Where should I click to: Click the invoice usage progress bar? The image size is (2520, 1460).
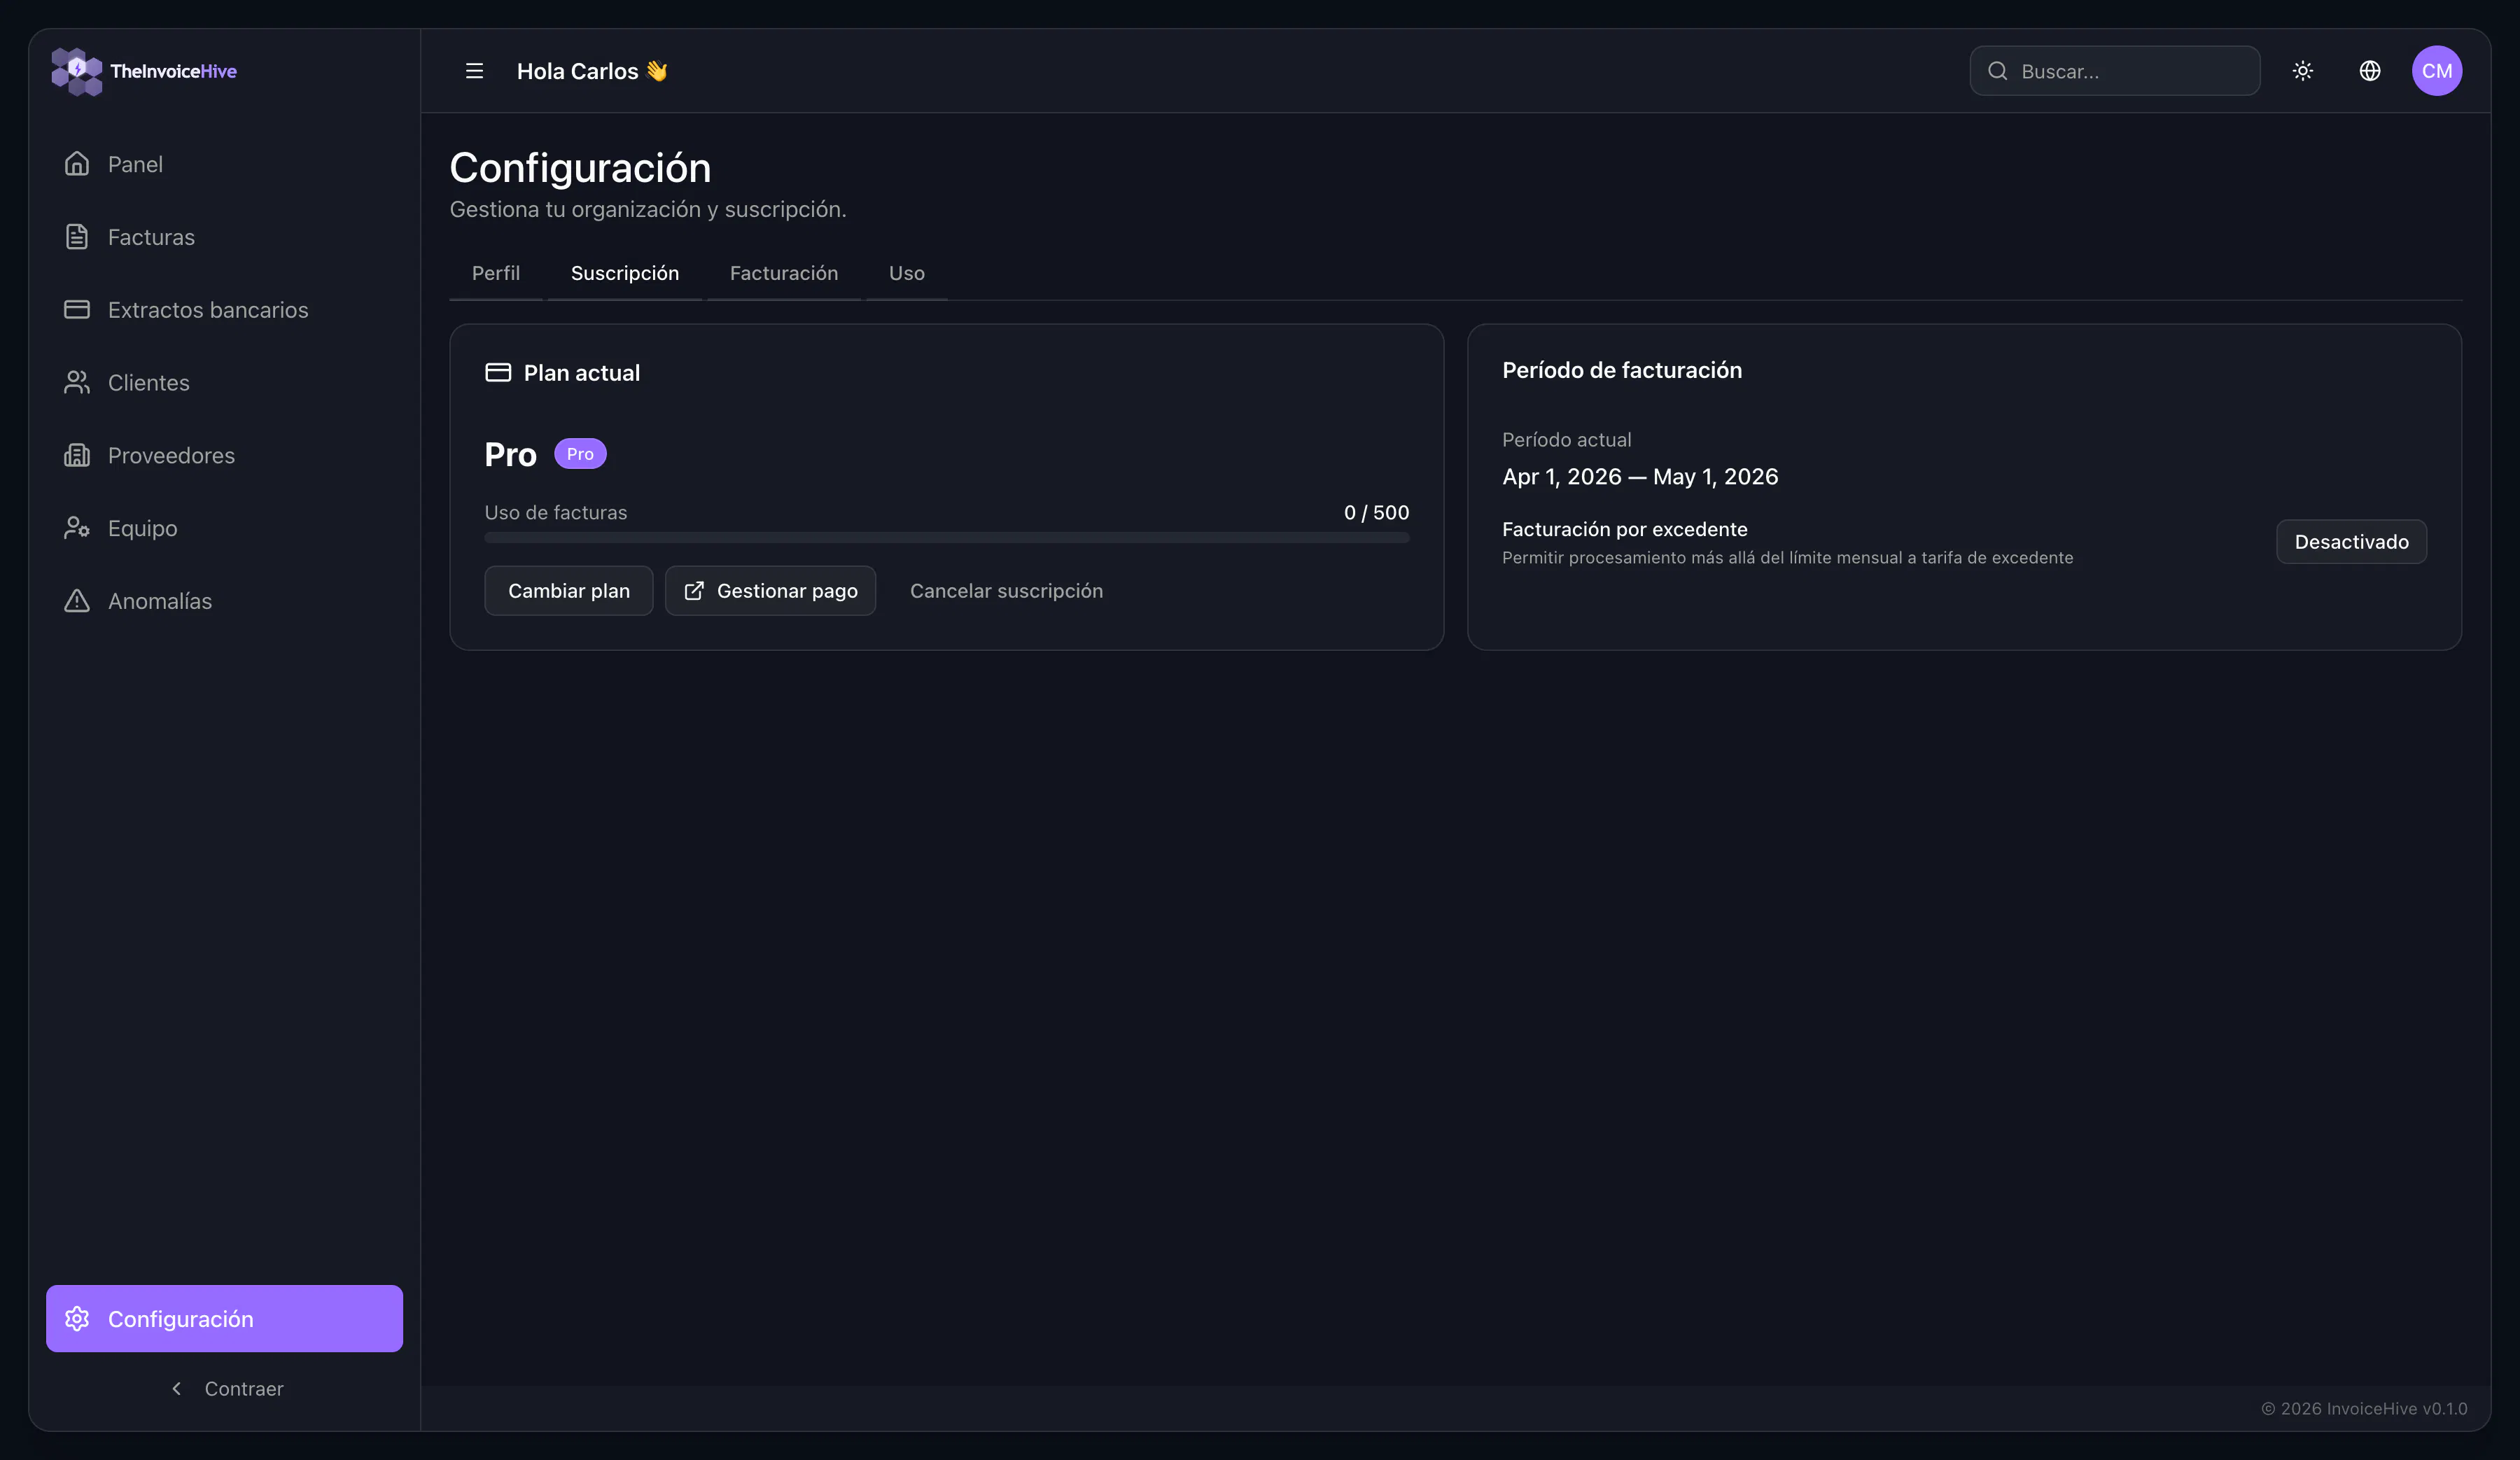click(947, 538)
